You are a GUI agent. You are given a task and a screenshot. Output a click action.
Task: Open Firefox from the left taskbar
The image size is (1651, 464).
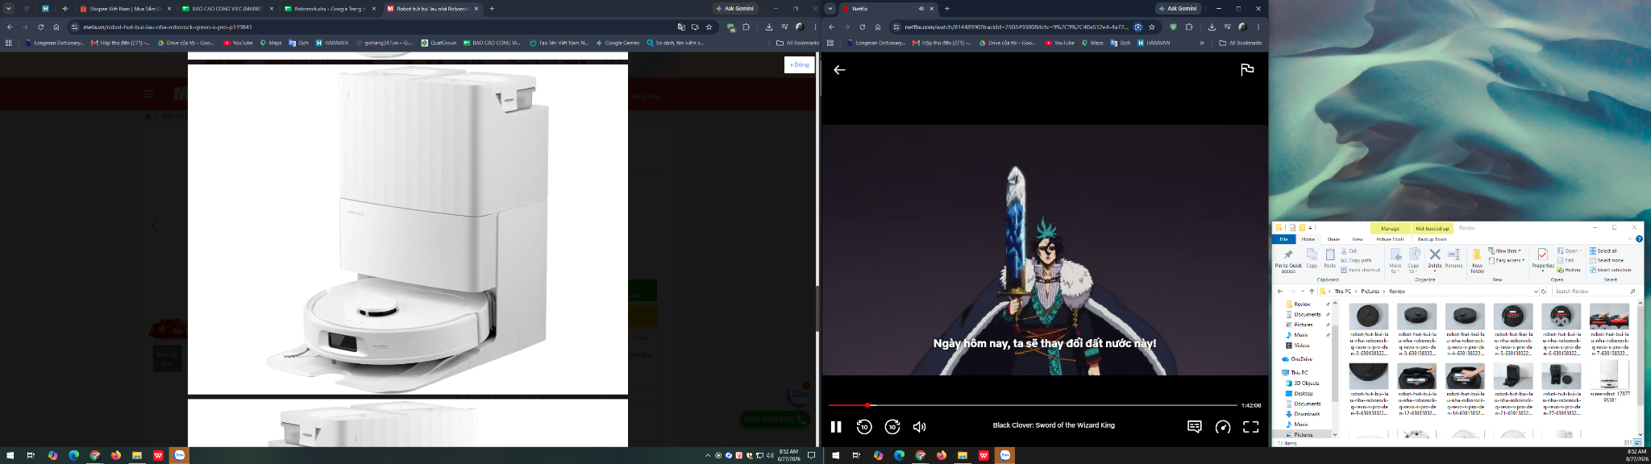[x=116, y=455]
